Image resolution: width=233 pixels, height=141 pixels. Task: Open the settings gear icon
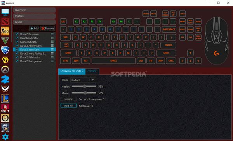point(5,137)
